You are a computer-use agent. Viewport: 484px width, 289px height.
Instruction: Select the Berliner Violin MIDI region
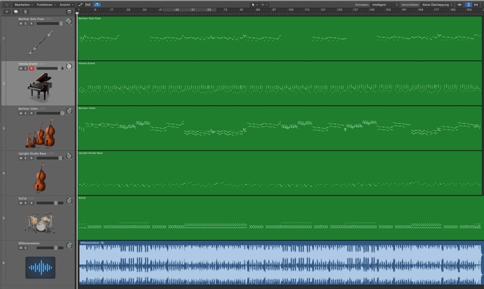pyautogui.click(x=280, y=128)
